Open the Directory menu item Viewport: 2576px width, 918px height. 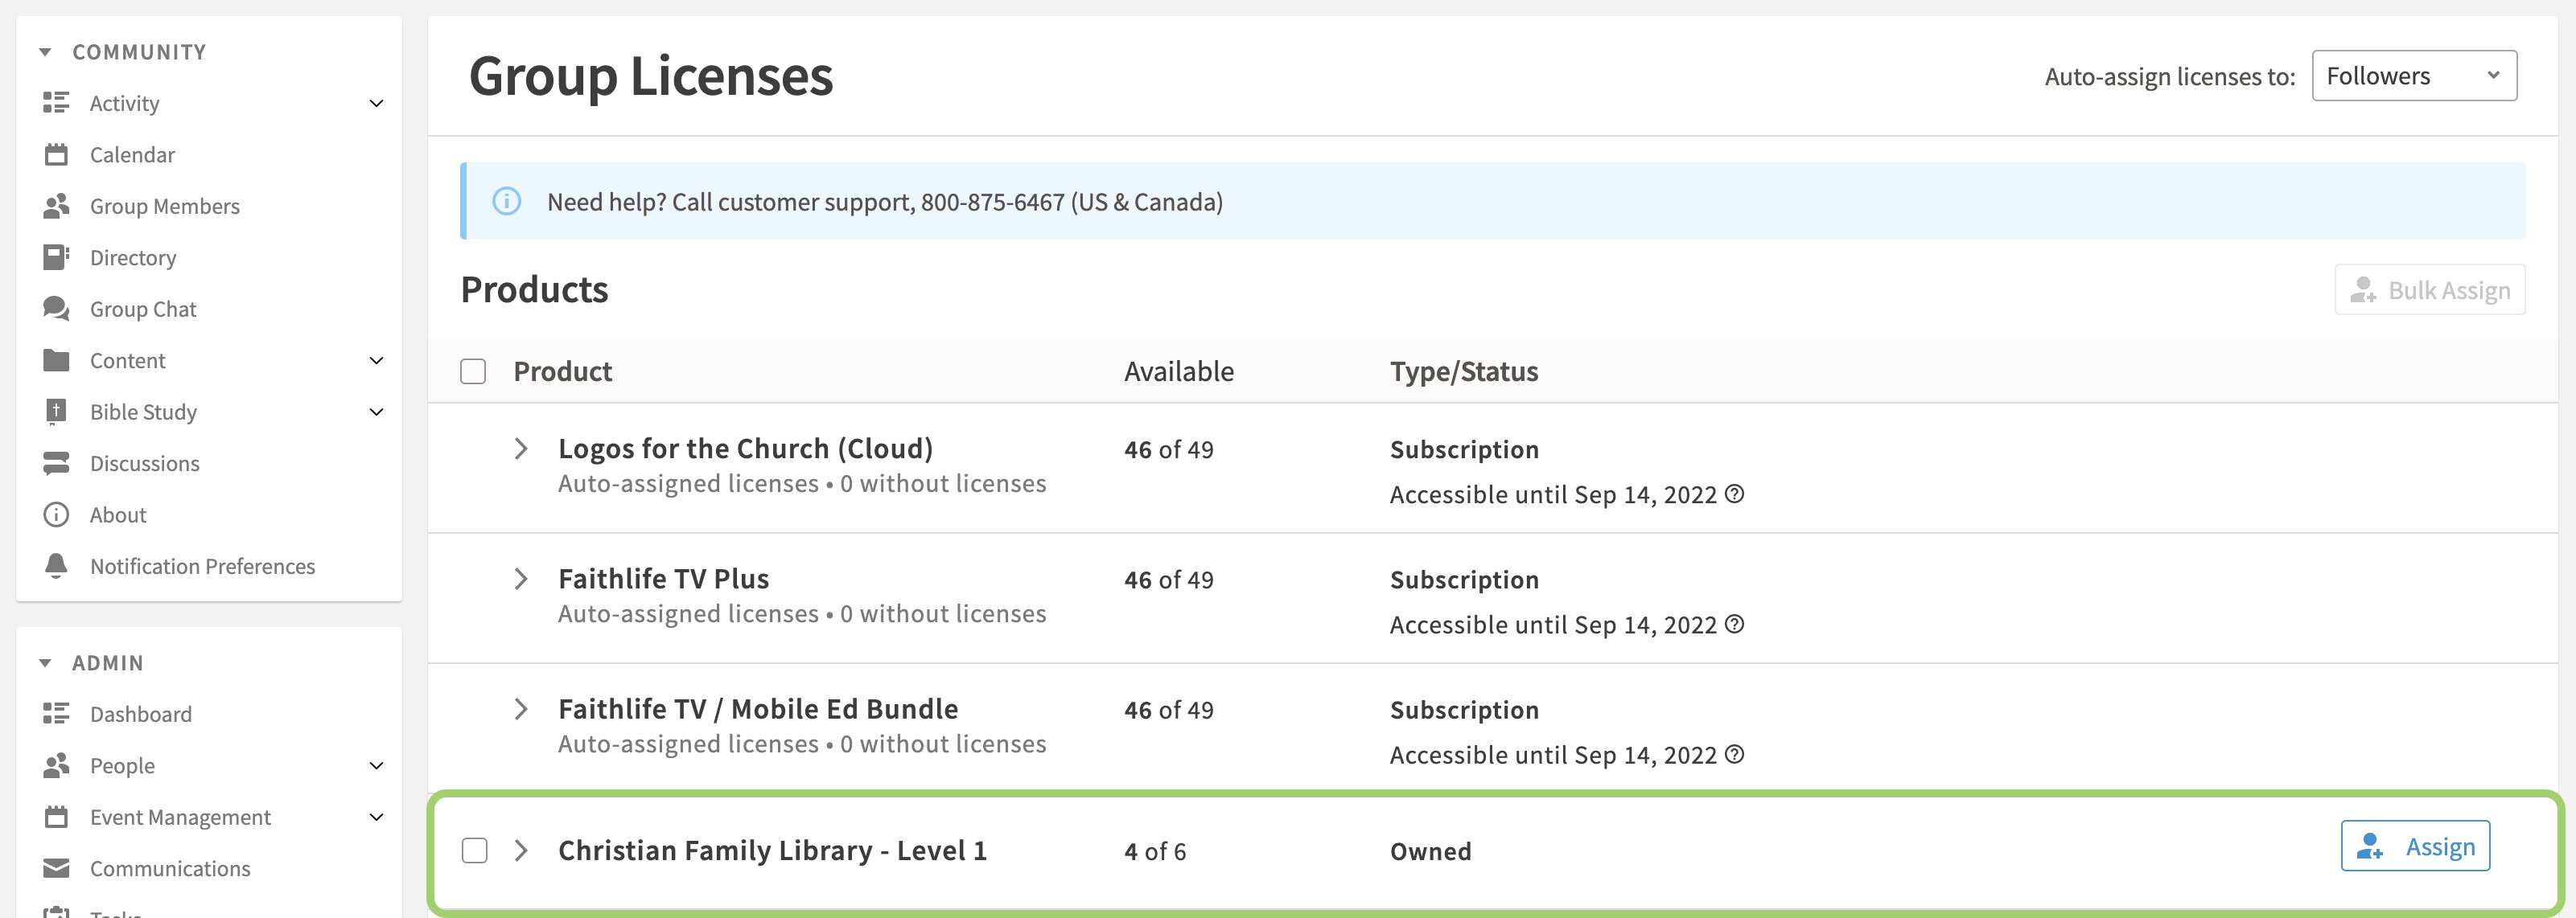pos(133,258)
